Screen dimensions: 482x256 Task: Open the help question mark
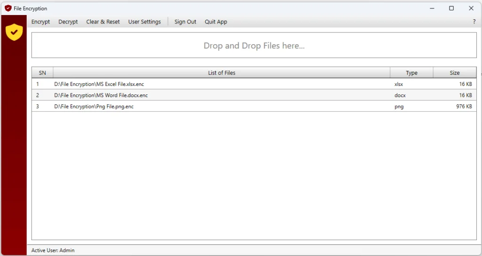(x=474, y=22)
